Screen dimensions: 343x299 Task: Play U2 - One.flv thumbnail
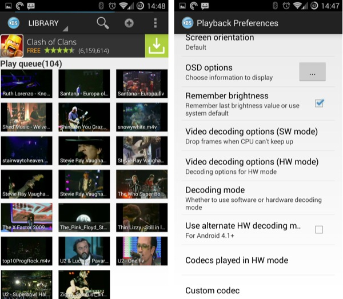pyautogui.click(x=142, y=251)
